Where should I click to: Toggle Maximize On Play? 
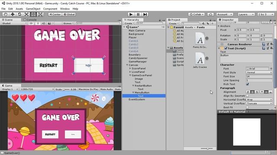[x=88, y=89]
